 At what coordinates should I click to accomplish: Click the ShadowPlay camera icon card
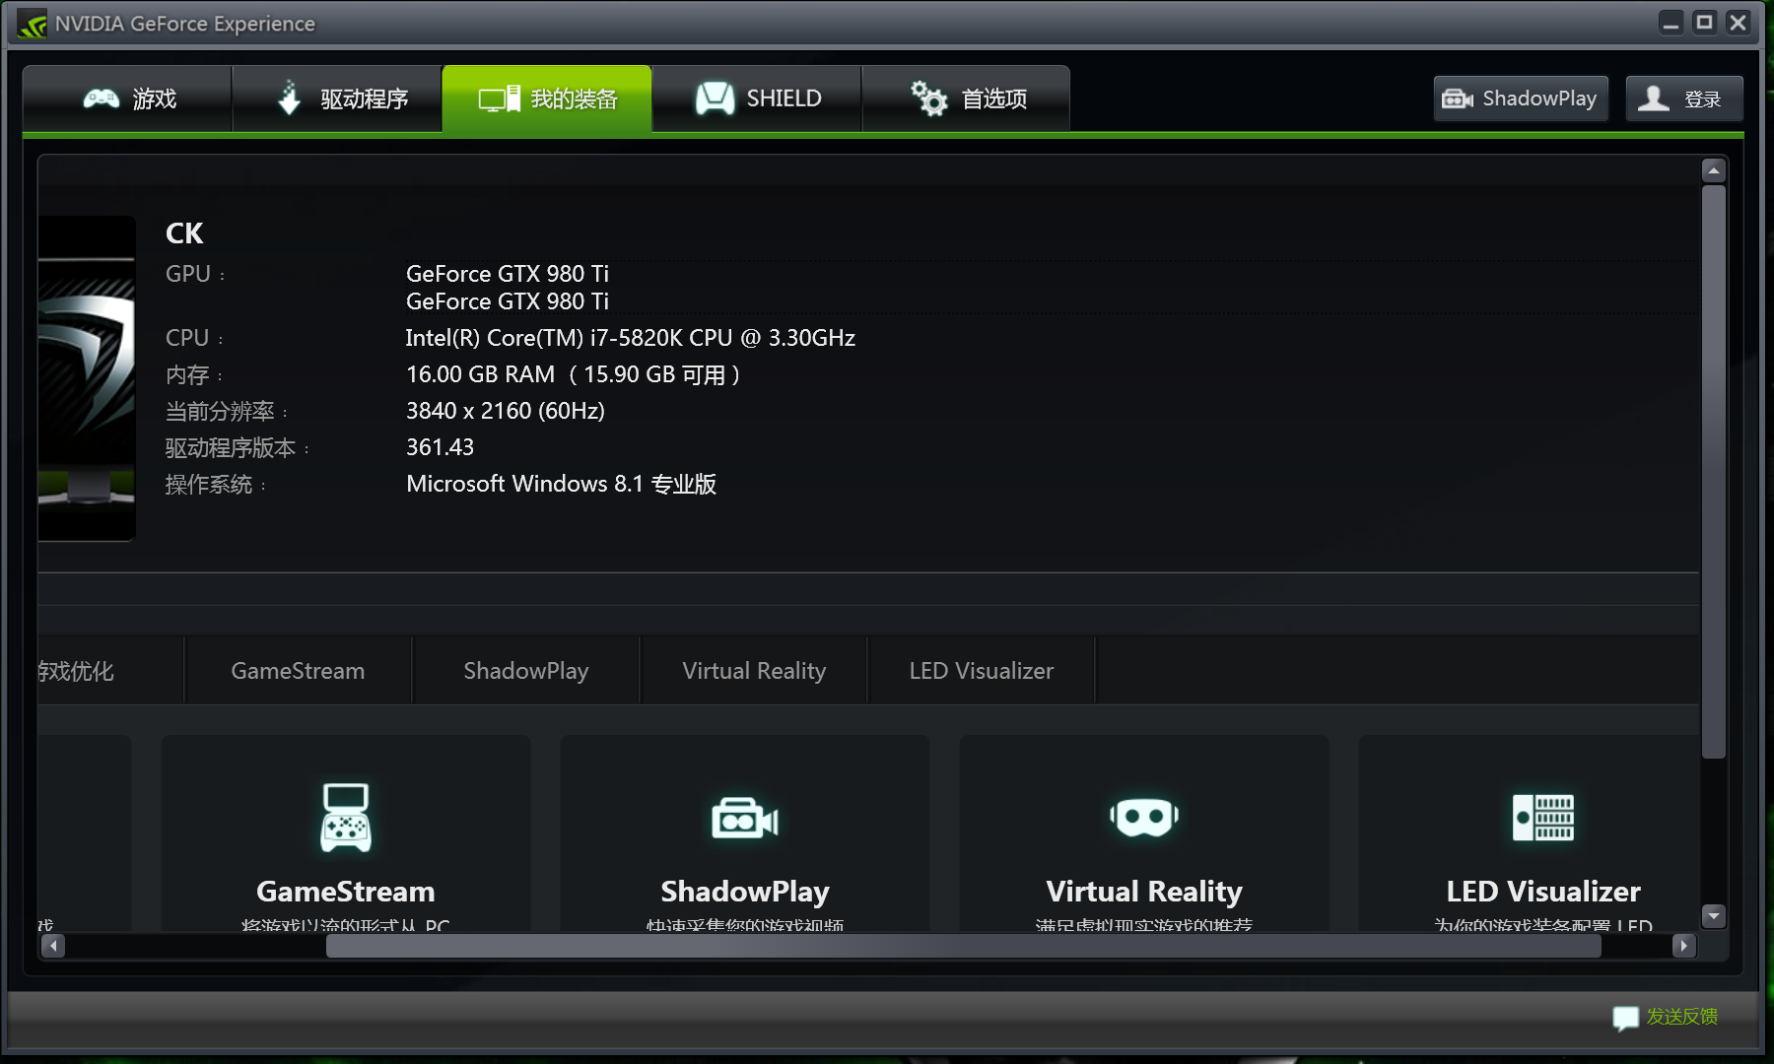pyautogui.click(x=745, y=819)
